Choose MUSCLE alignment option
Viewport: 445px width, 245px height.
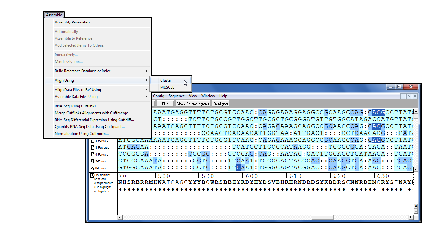click(x=167, y=87)
